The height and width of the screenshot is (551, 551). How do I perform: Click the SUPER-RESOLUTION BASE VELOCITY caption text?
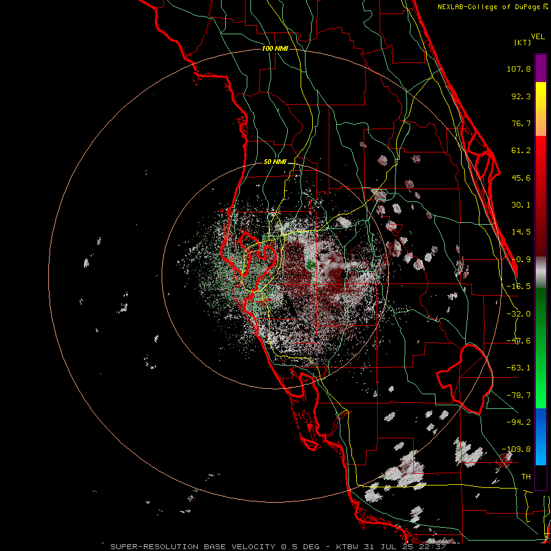click(x=194, y=547)
